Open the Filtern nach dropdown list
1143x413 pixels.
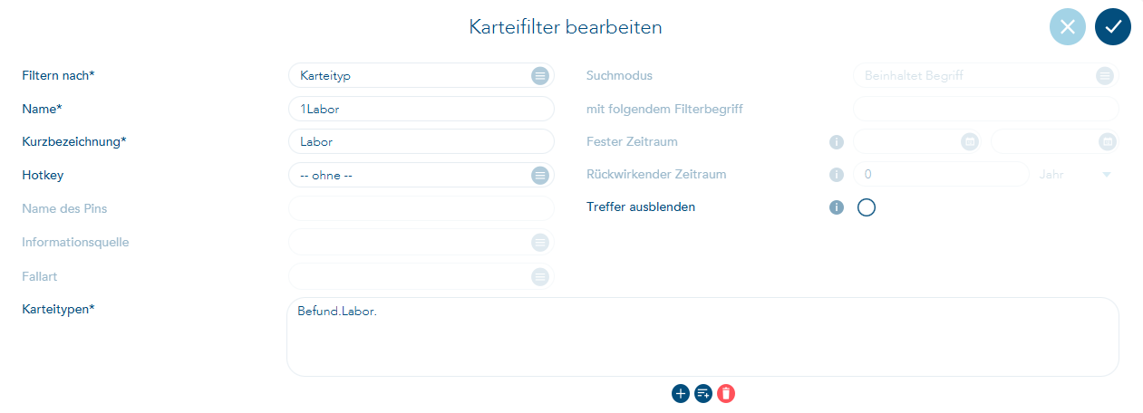tap(539, 76)
